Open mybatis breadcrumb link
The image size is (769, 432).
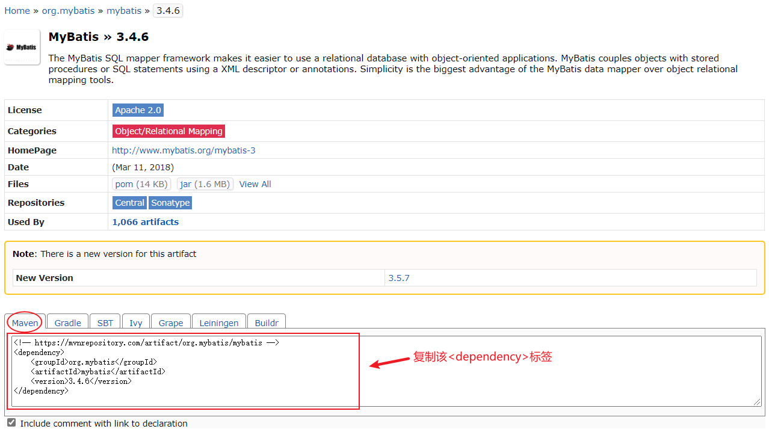click(124, 11)
